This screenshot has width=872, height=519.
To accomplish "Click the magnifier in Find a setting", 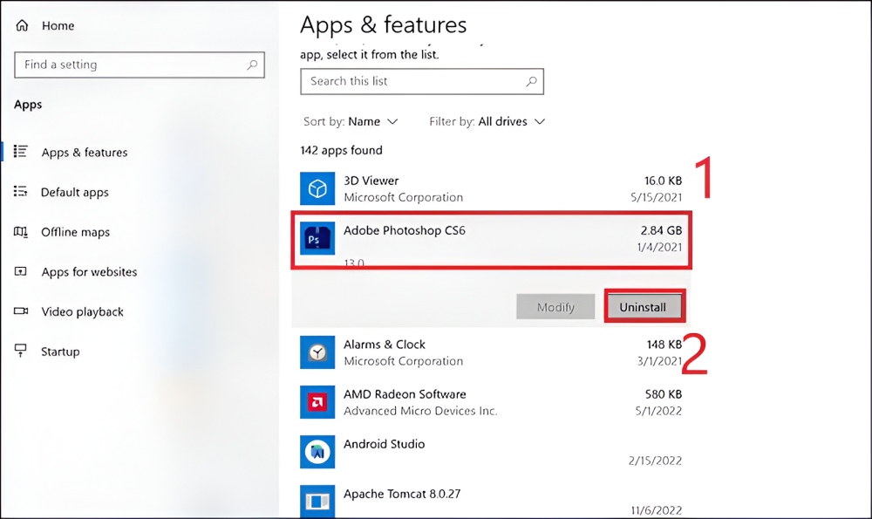I will coord(252,65).
